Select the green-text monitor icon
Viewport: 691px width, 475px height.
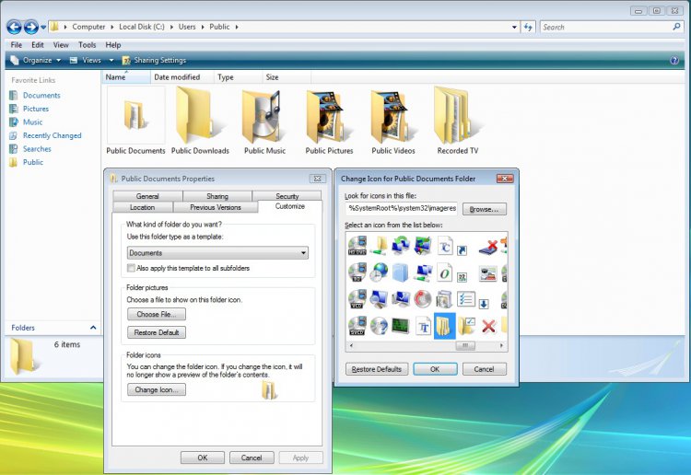coord(401,326)
